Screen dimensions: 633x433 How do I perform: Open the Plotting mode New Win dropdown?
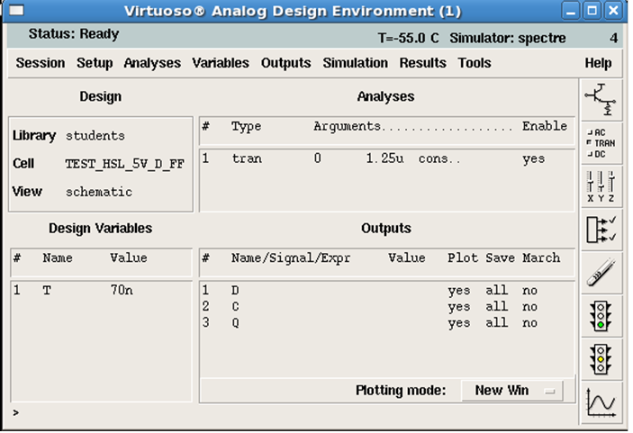click(x=511, y=390)
